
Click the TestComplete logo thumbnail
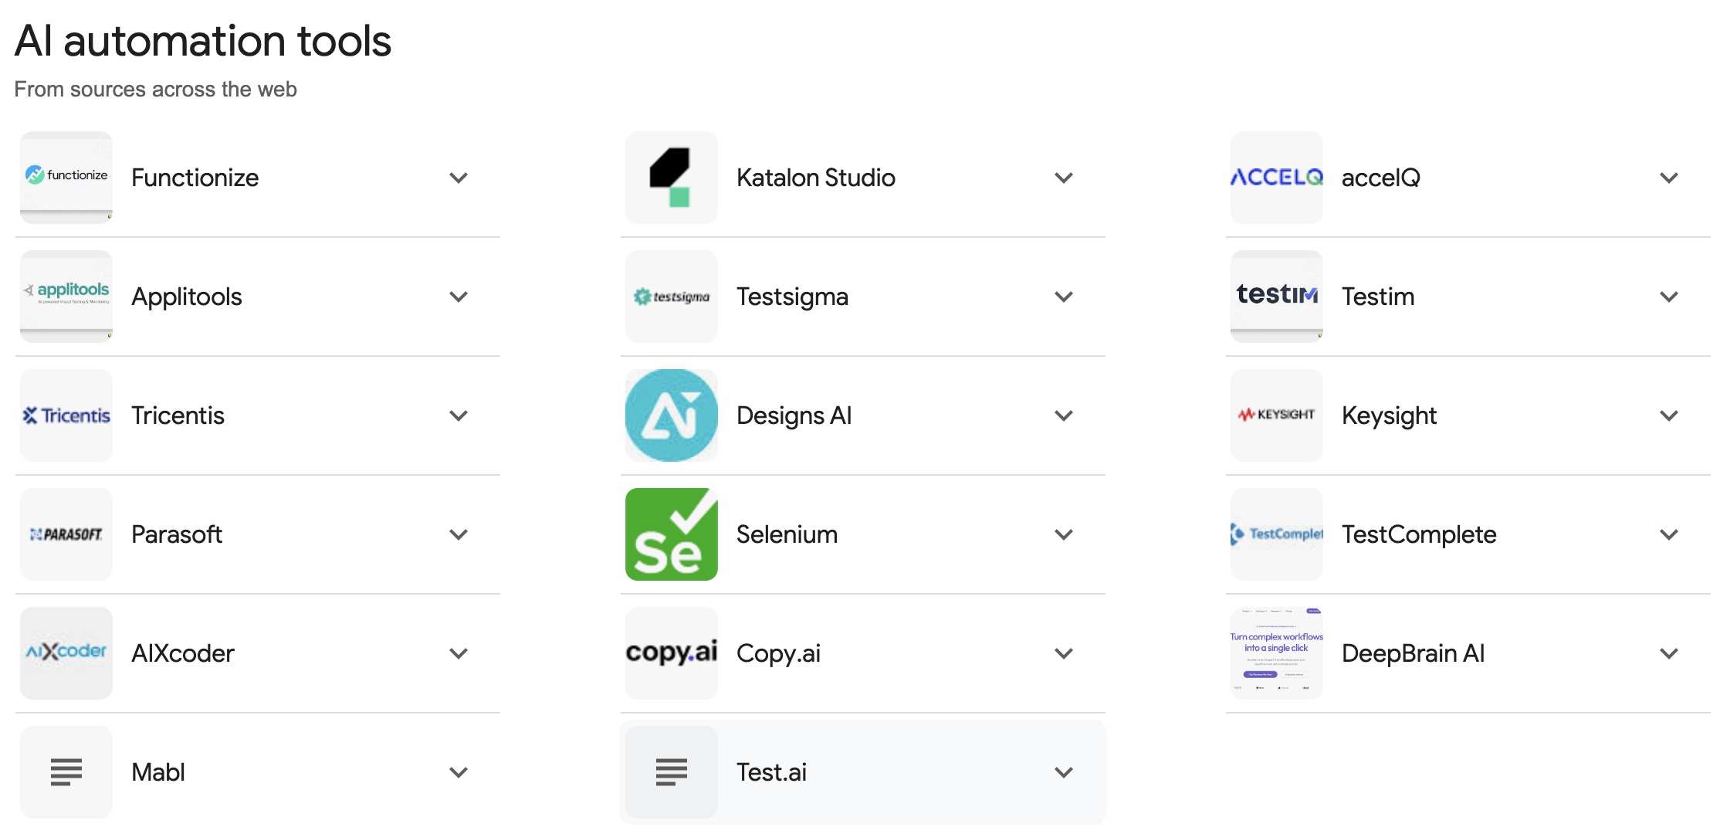pos(1277,534)
